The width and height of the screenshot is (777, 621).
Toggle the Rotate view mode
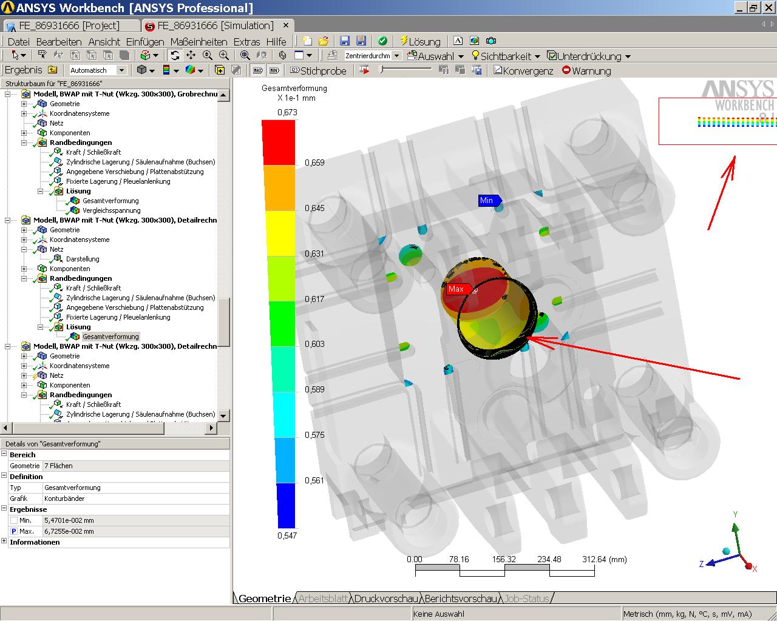click(175, 55)
